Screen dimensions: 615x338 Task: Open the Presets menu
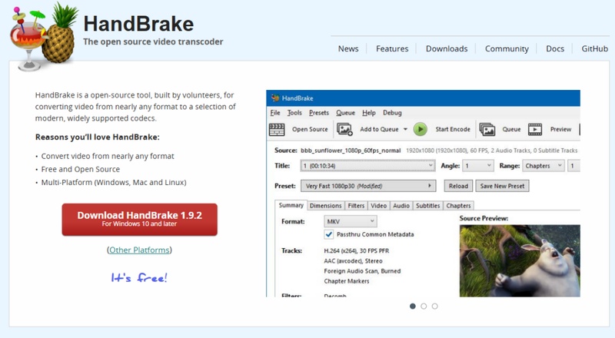[x=318, y=113]
